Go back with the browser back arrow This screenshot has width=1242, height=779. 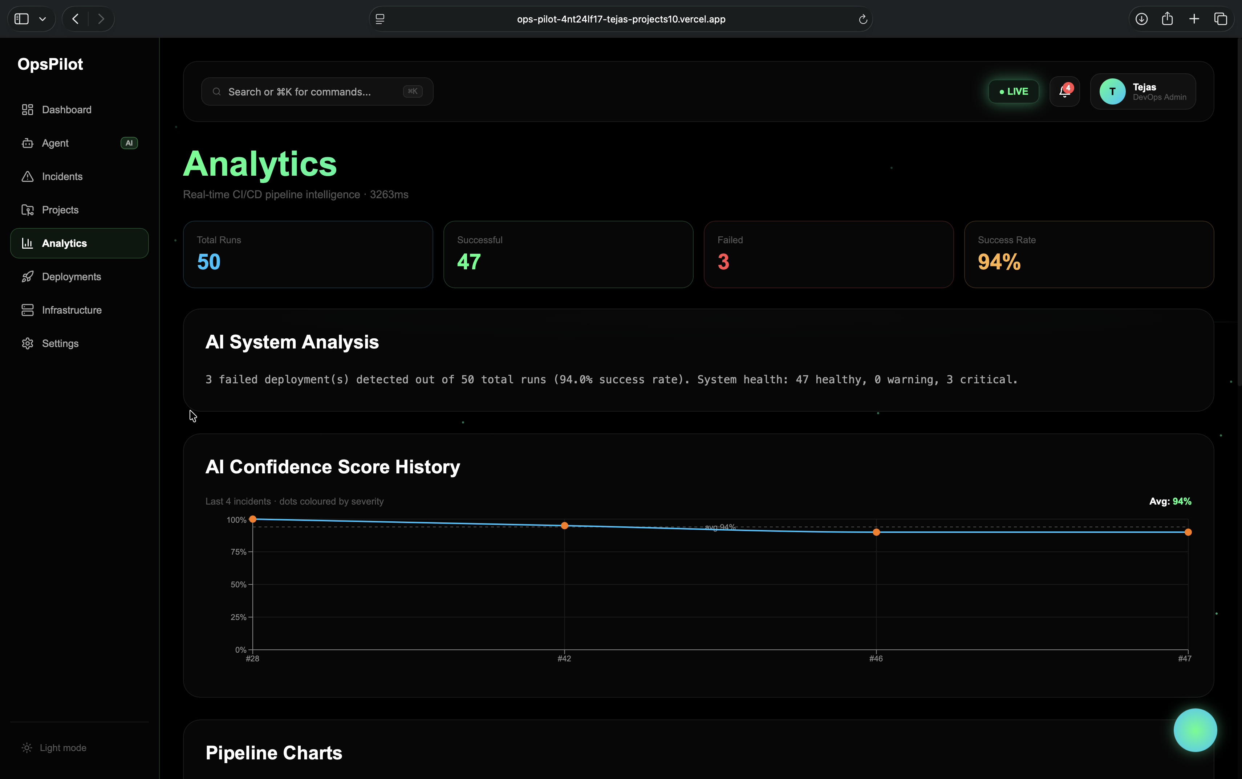(x=76, y=19)
